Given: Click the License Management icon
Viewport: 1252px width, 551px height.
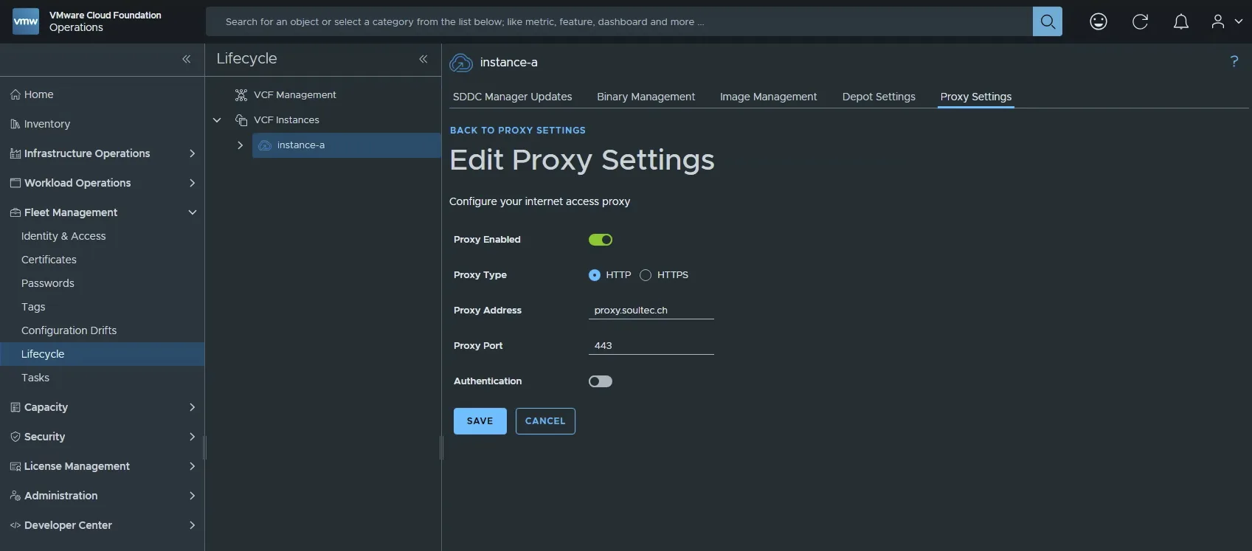Looking at the screenshot, I should click(15, 466).
